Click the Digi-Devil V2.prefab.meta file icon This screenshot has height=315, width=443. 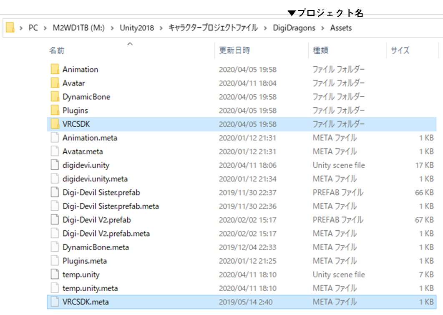55,233
